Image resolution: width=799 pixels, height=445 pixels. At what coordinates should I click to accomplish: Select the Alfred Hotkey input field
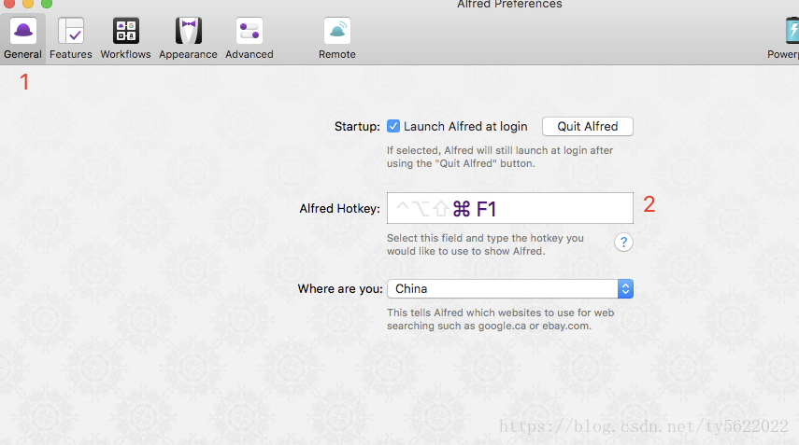point(510,208)
